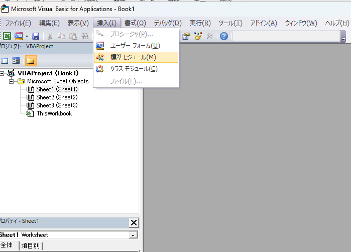This screenshot has width=351, height=252.
Task: Click the UserForm icon in insert menu
Action: (x=100, y=46)
